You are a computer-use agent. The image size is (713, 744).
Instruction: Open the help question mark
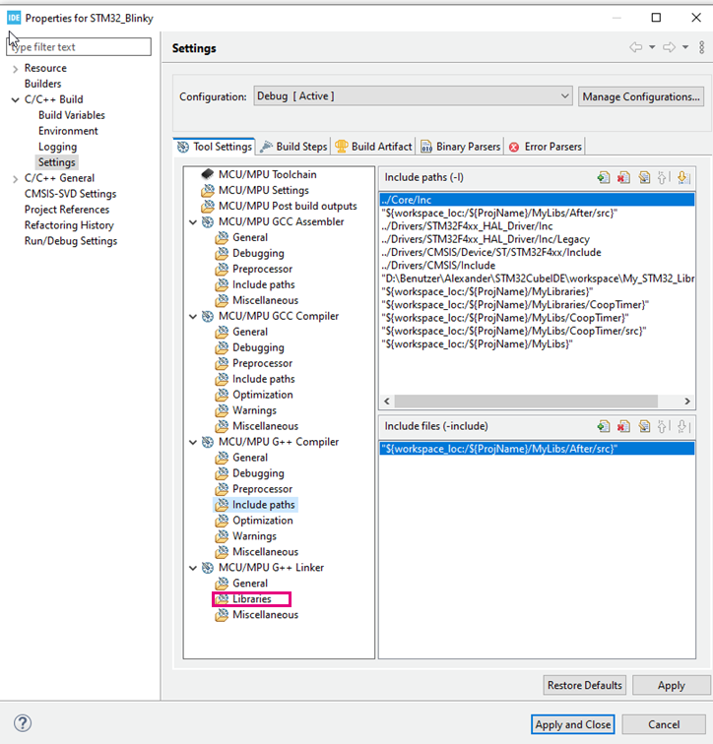coord(23,723)
